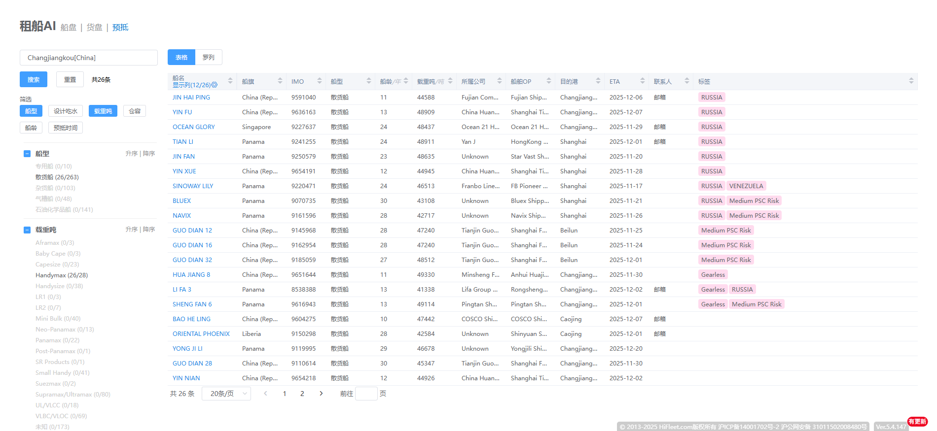Sort by 船旗 column sort arrows

(x=280, y=81)
